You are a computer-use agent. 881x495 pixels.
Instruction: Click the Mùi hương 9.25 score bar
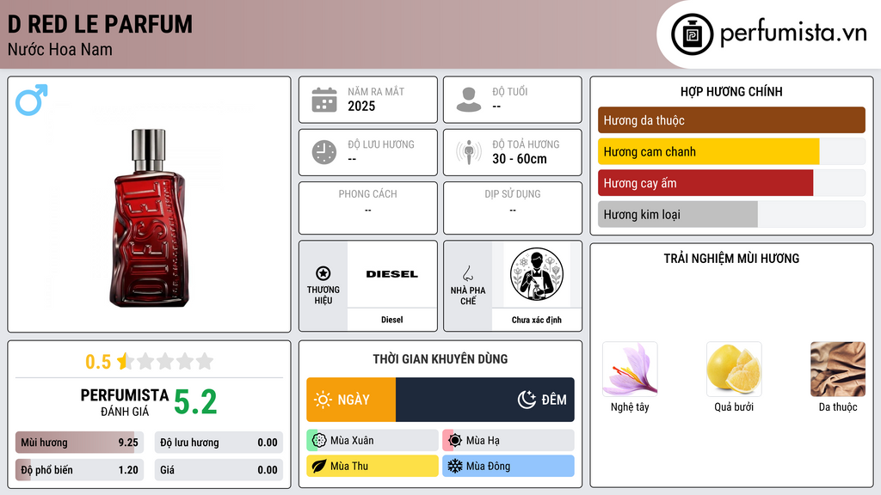click(80, 443)
